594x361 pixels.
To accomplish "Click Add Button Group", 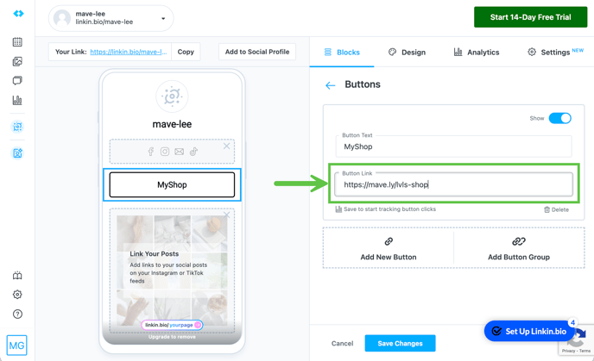I will pyautogui.click(x=518, y=248).
